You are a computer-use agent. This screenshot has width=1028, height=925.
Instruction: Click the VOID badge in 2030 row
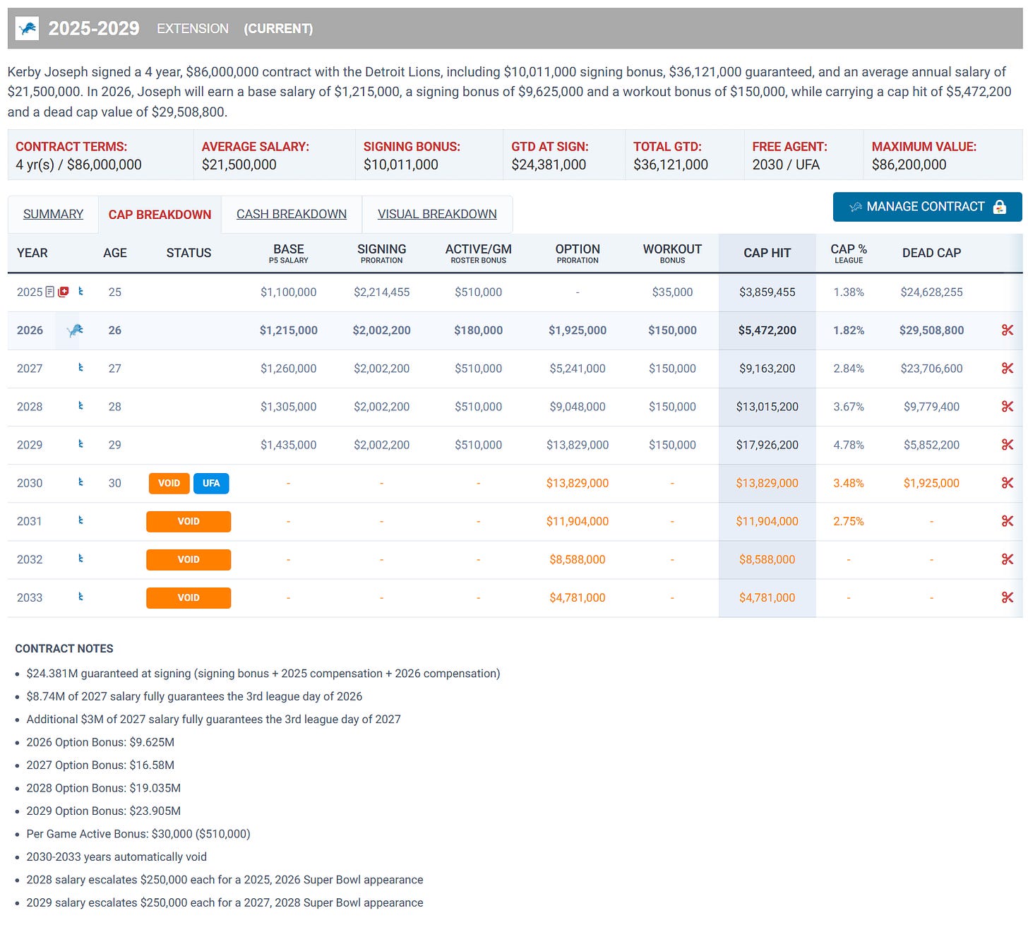tap(169, 483)
